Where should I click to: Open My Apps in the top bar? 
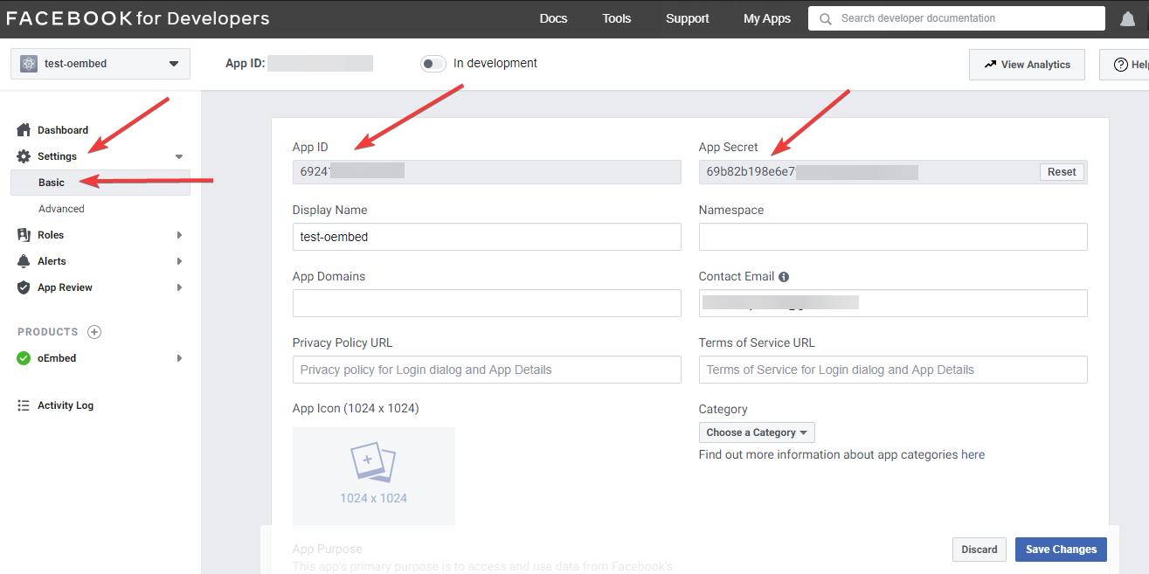(767, 18)
